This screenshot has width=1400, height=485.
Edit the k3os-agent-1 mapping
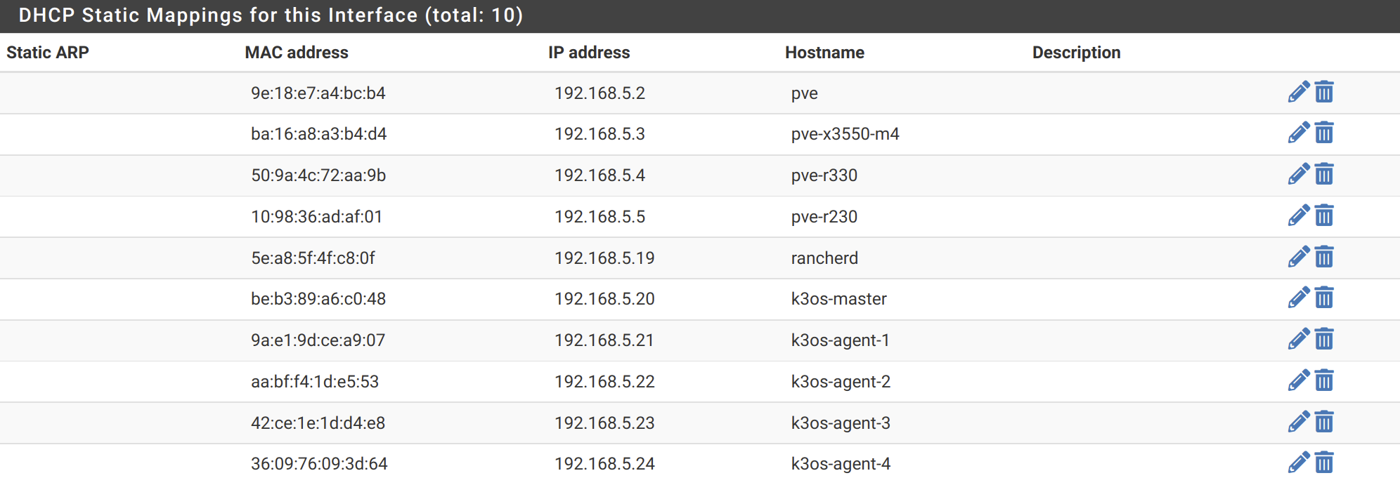pos(1299,339)
